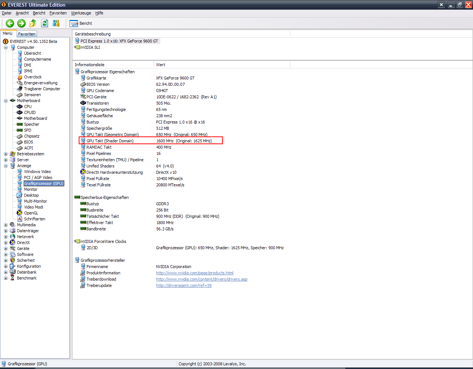Switch to the Menü tab
The width and height of the screenshot is (473, 369).
coord(8,34)
